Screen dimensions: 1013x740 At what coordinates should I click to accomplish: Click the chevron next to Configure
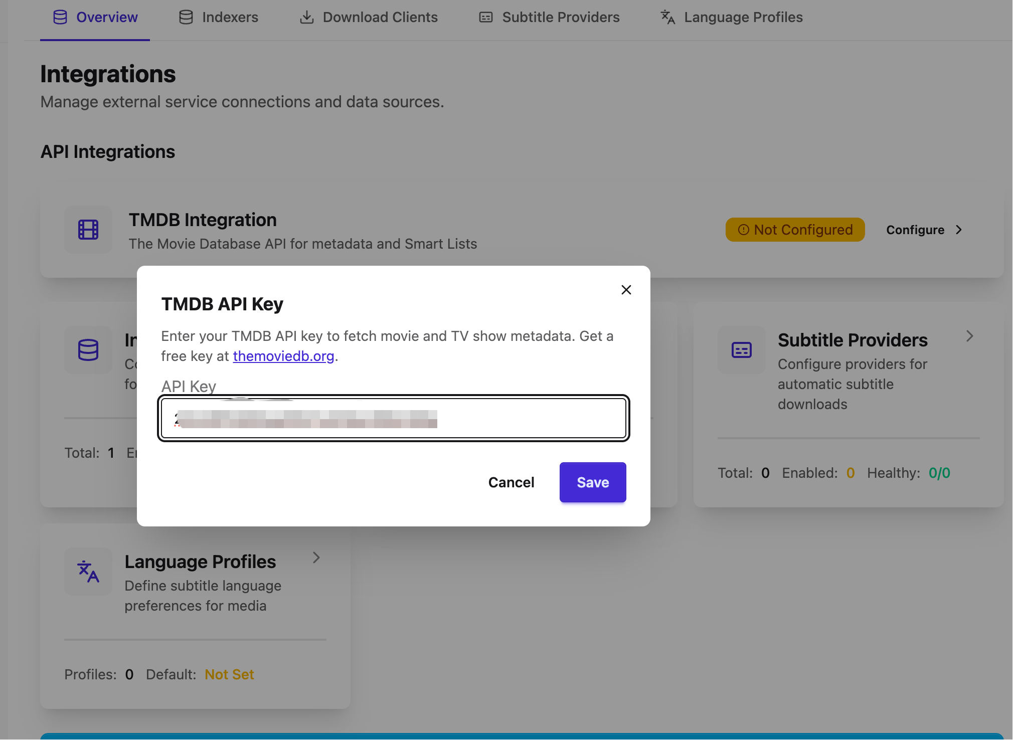959,230
